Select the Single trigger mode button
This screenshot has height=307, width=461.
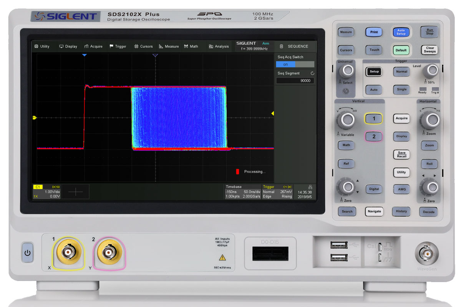tap(401, 89)
